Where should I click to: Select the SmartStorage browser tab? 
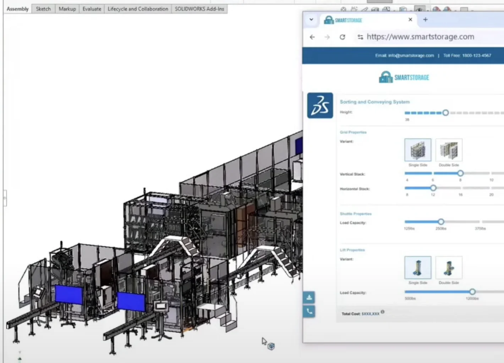click(x=368, y=20)
